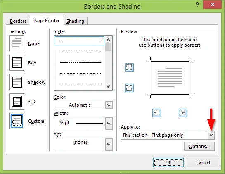Image resolution: width=225 pixels, height=174 pixels.
Task: Select the dotted line style
Action: (x=80, y=52)
